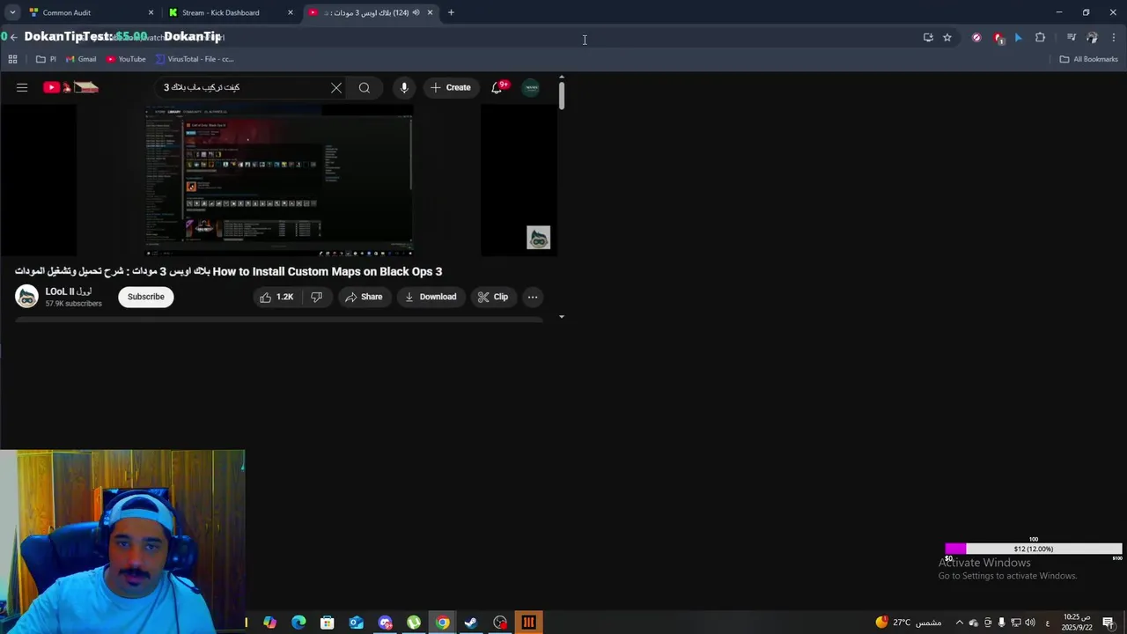The width and height of the screenshot is (1127, 634).
Task: Click the channel watermark in the player
Action: pyautogui.click(x=538, y=238)
